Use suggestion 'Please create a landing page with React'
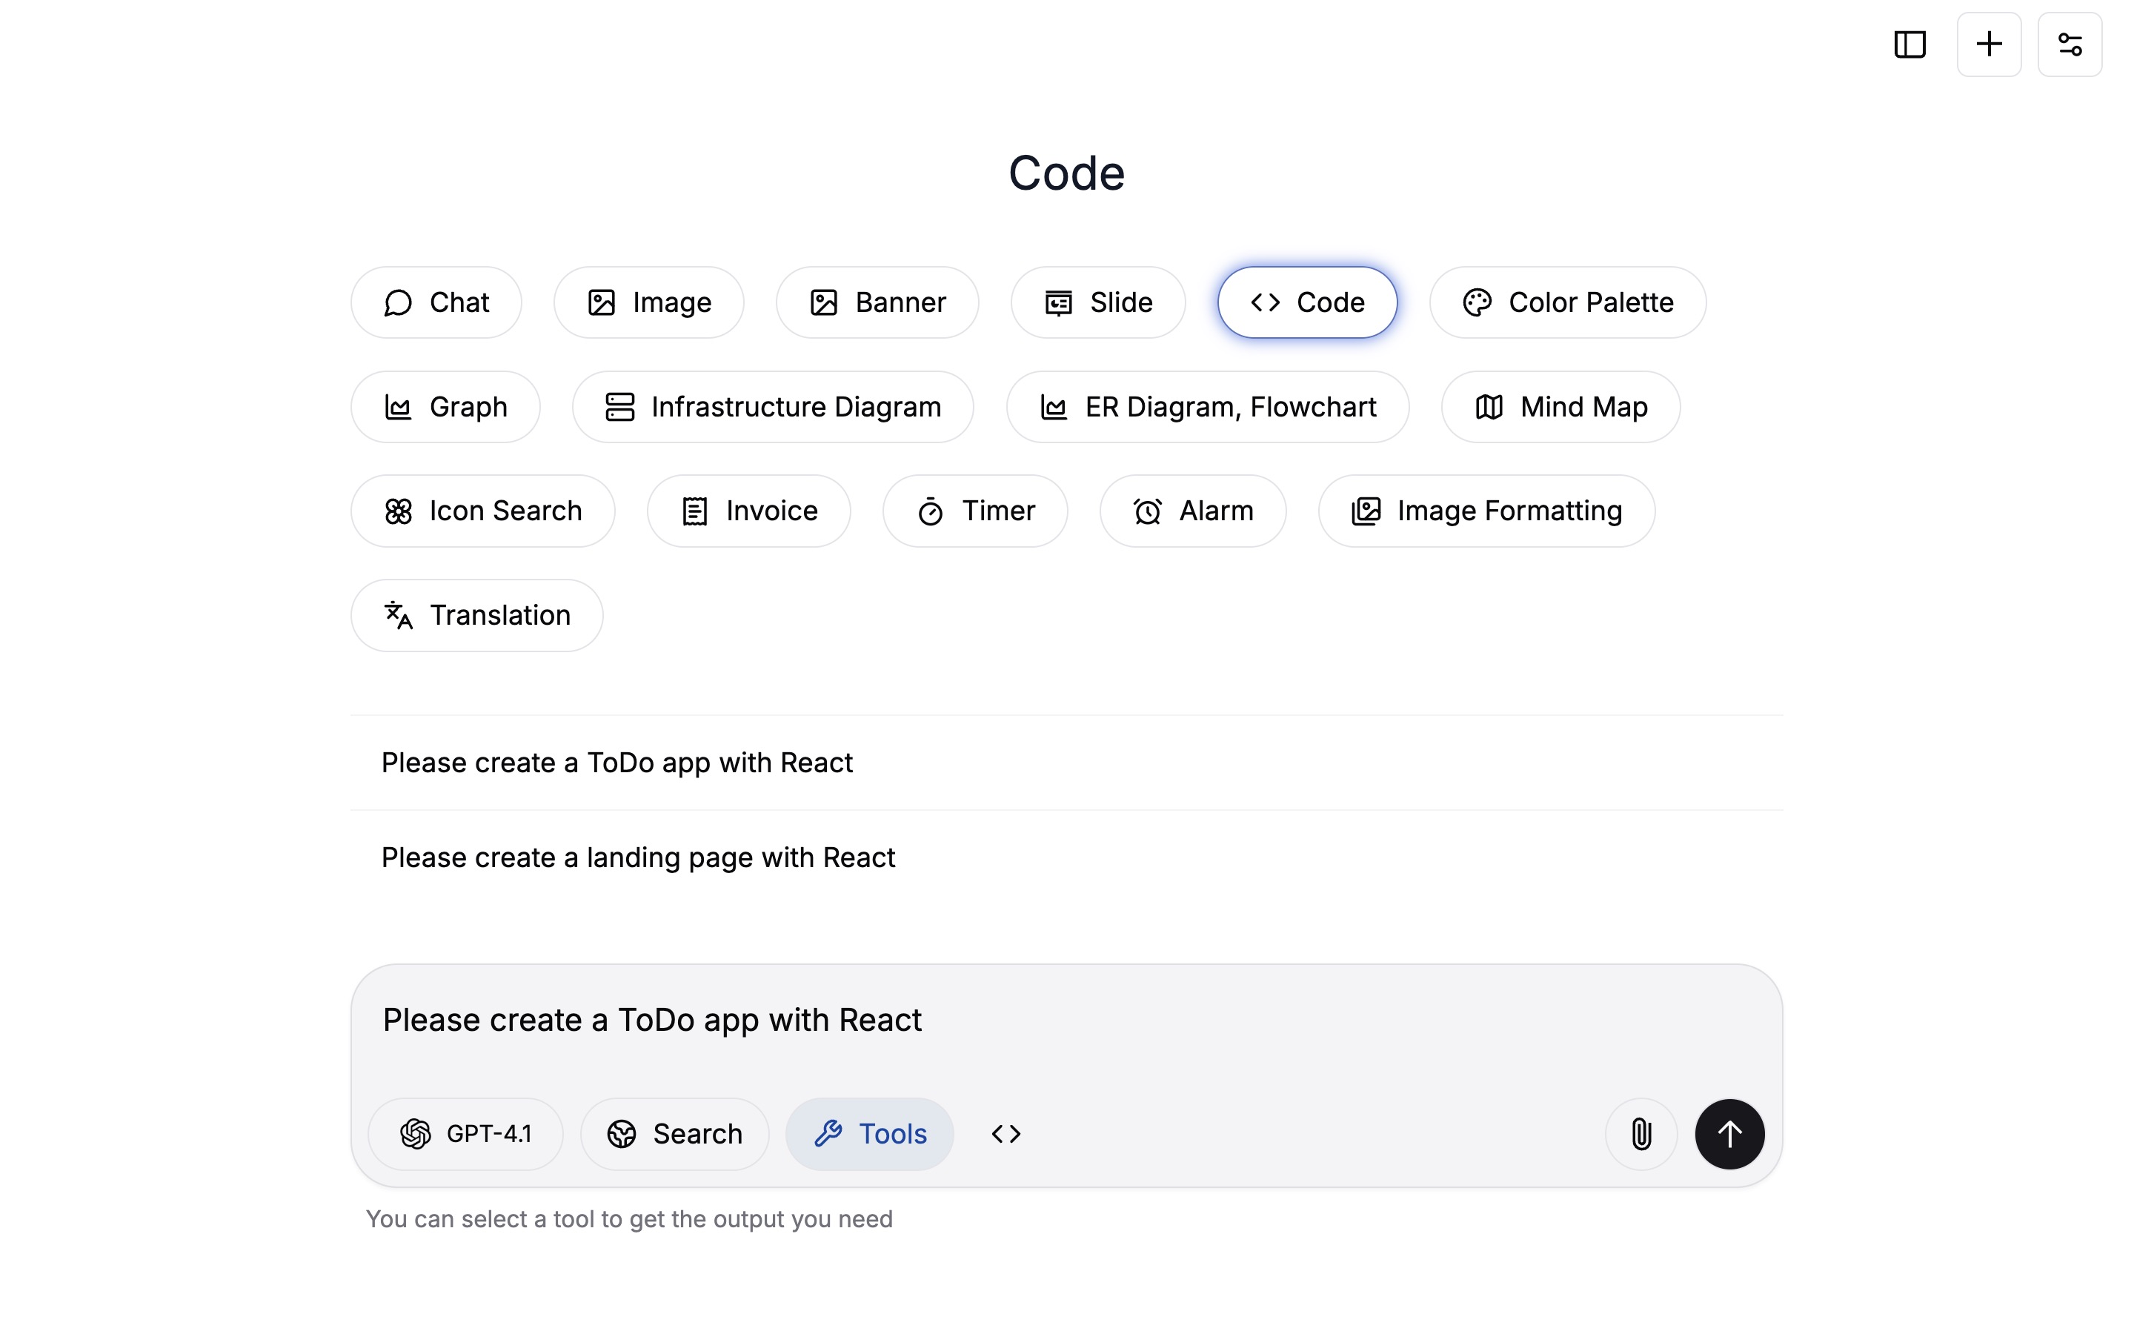This screenshot has height=1334, width=2134. coord(1066,857)
